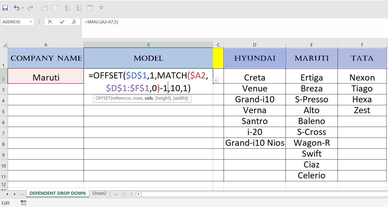Select the Celerio cell
Screen dimensions: 388x207
pyautogui.click(x=312, y=175)
